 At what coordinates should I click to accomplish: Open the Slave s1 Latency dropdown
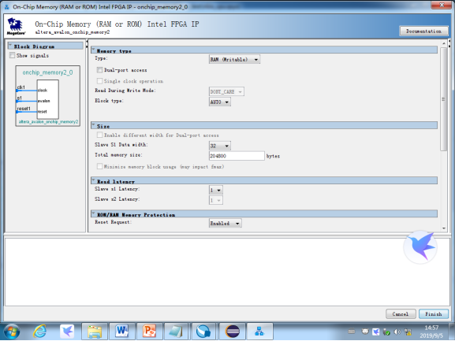[215, 190]
